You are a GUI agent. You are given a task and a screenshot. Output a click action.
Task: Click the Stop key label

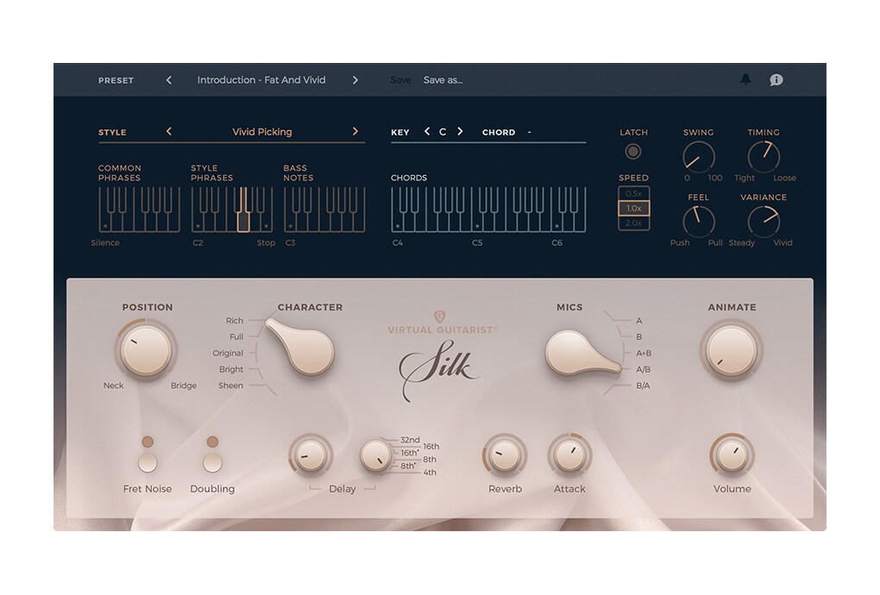click(x=266, y=243)
